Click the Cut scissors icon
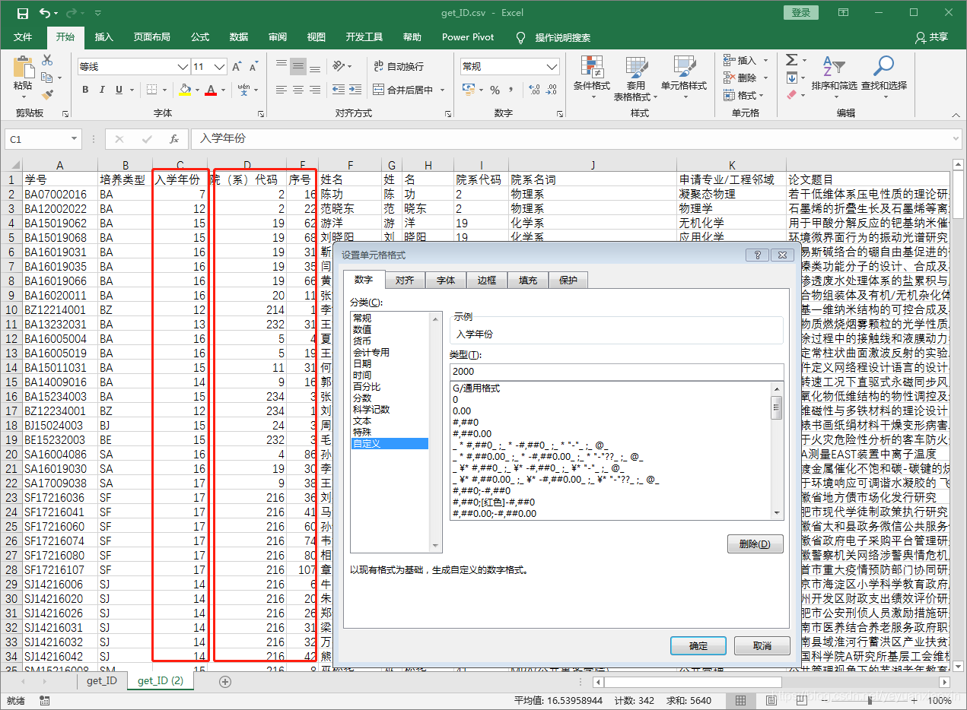 click(47, 60)
